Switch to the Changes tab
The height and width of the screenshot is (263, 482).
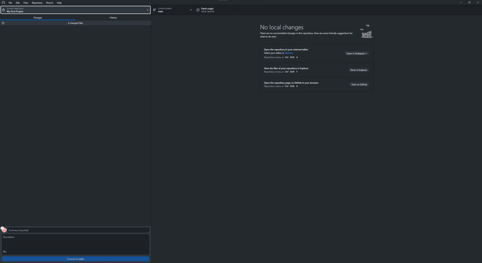click(x=38, y=18)
